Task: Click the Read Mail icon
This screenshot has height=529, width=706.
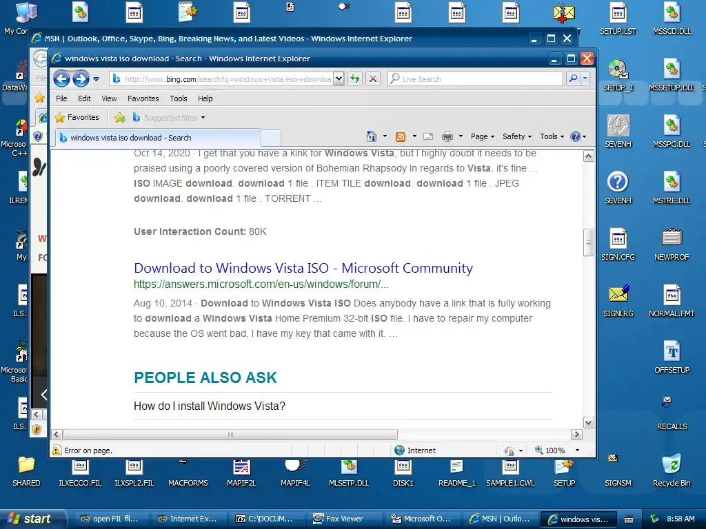Action: click(428, 136)
